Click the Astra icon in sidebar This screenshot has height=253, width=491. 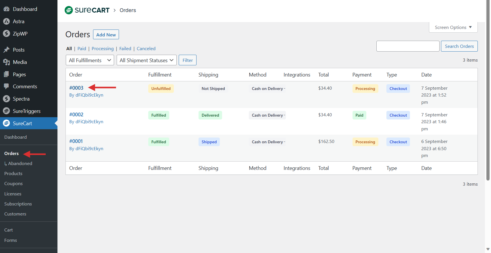pyautogui.click(x=6, y=21)
